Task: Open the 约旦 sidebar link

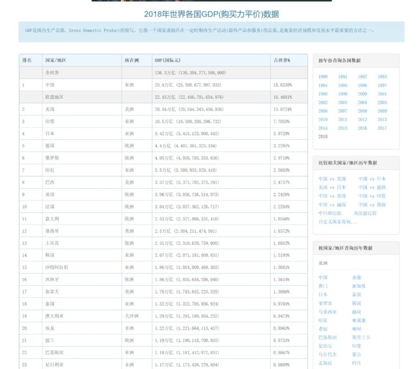Action: pos(357,363)
